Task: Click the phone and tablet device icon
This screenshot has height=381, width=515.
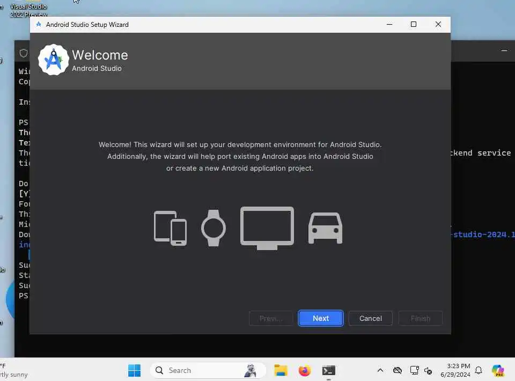Action: tap(170, 228)
